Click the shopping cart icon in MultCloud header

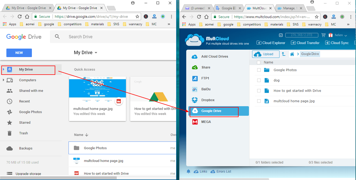(323, 35)
